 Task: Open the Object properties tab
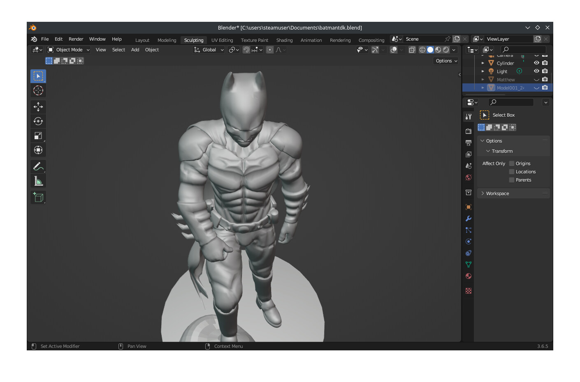pyautogui.click(x=469, y=207)
